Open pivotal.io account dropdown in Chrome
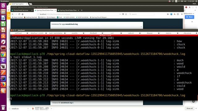The height and width of the screenshot is (111, 198). 189,14
